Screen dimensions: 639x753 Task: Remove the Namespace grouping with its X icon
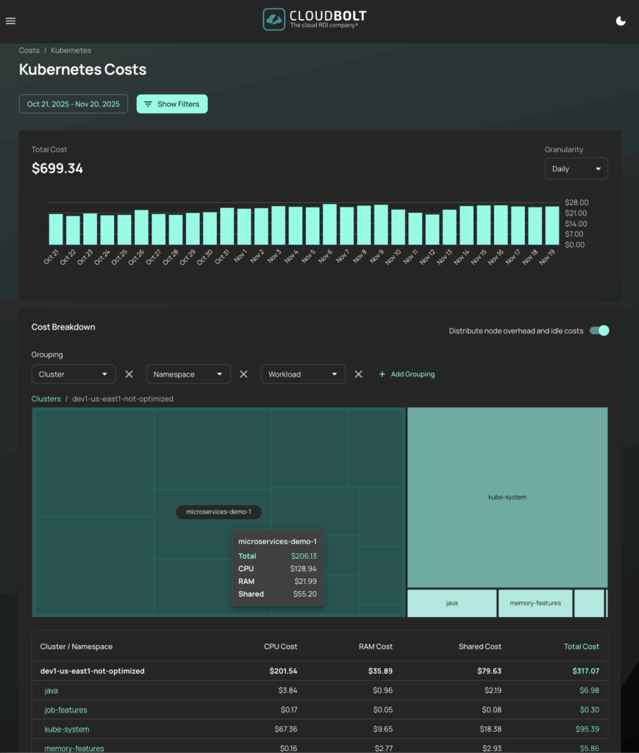(x=243, y=374)
